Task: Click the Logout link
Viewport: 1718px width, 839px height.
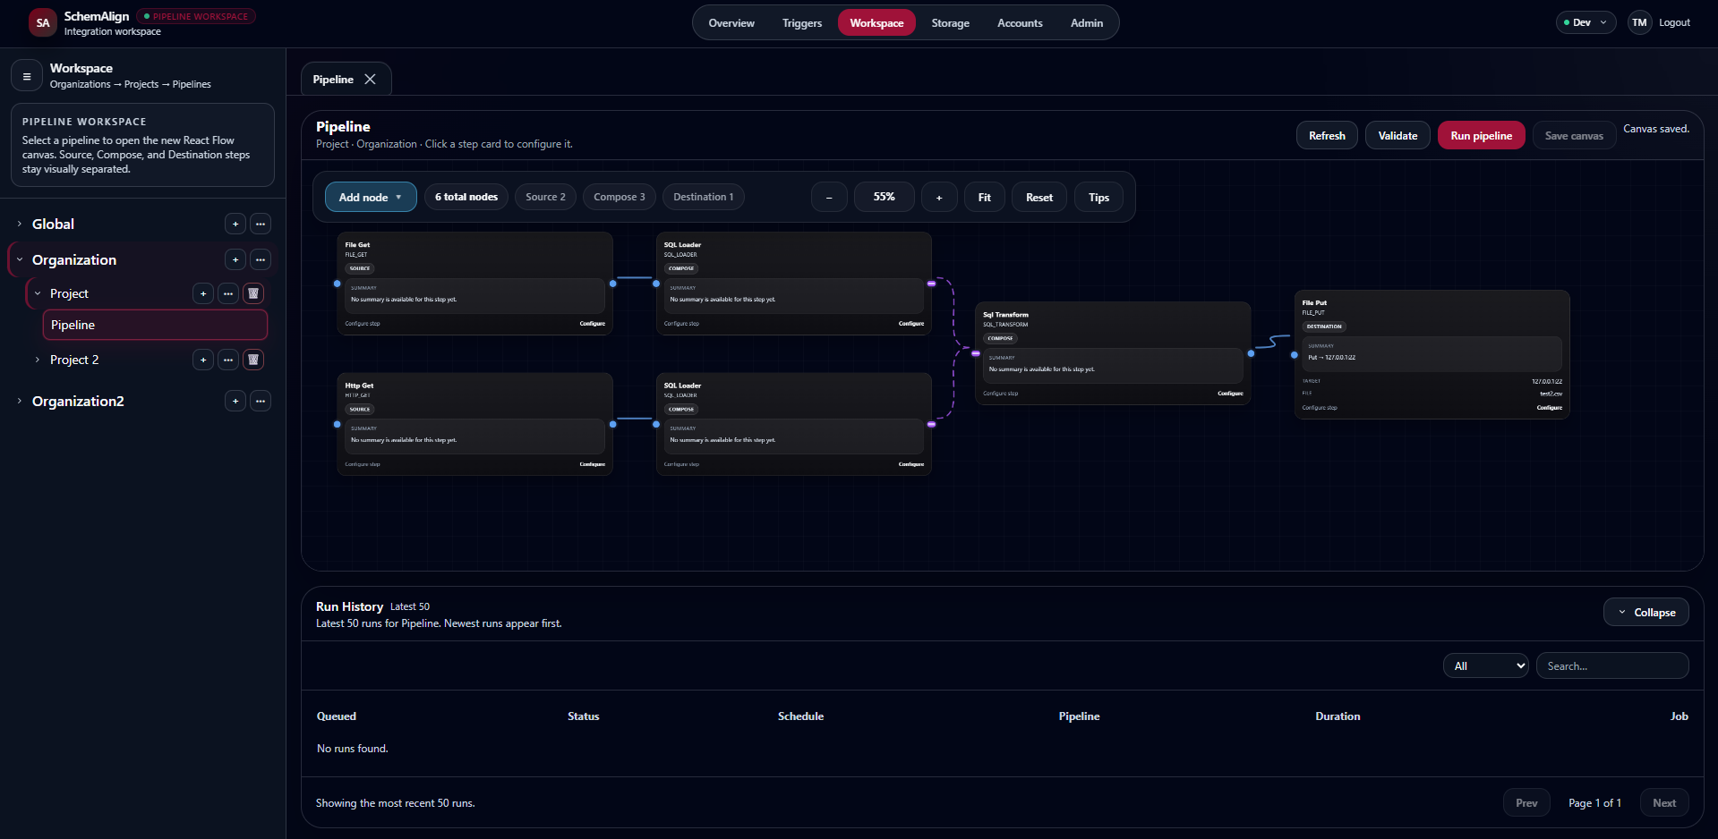Action: [1674, 22]
